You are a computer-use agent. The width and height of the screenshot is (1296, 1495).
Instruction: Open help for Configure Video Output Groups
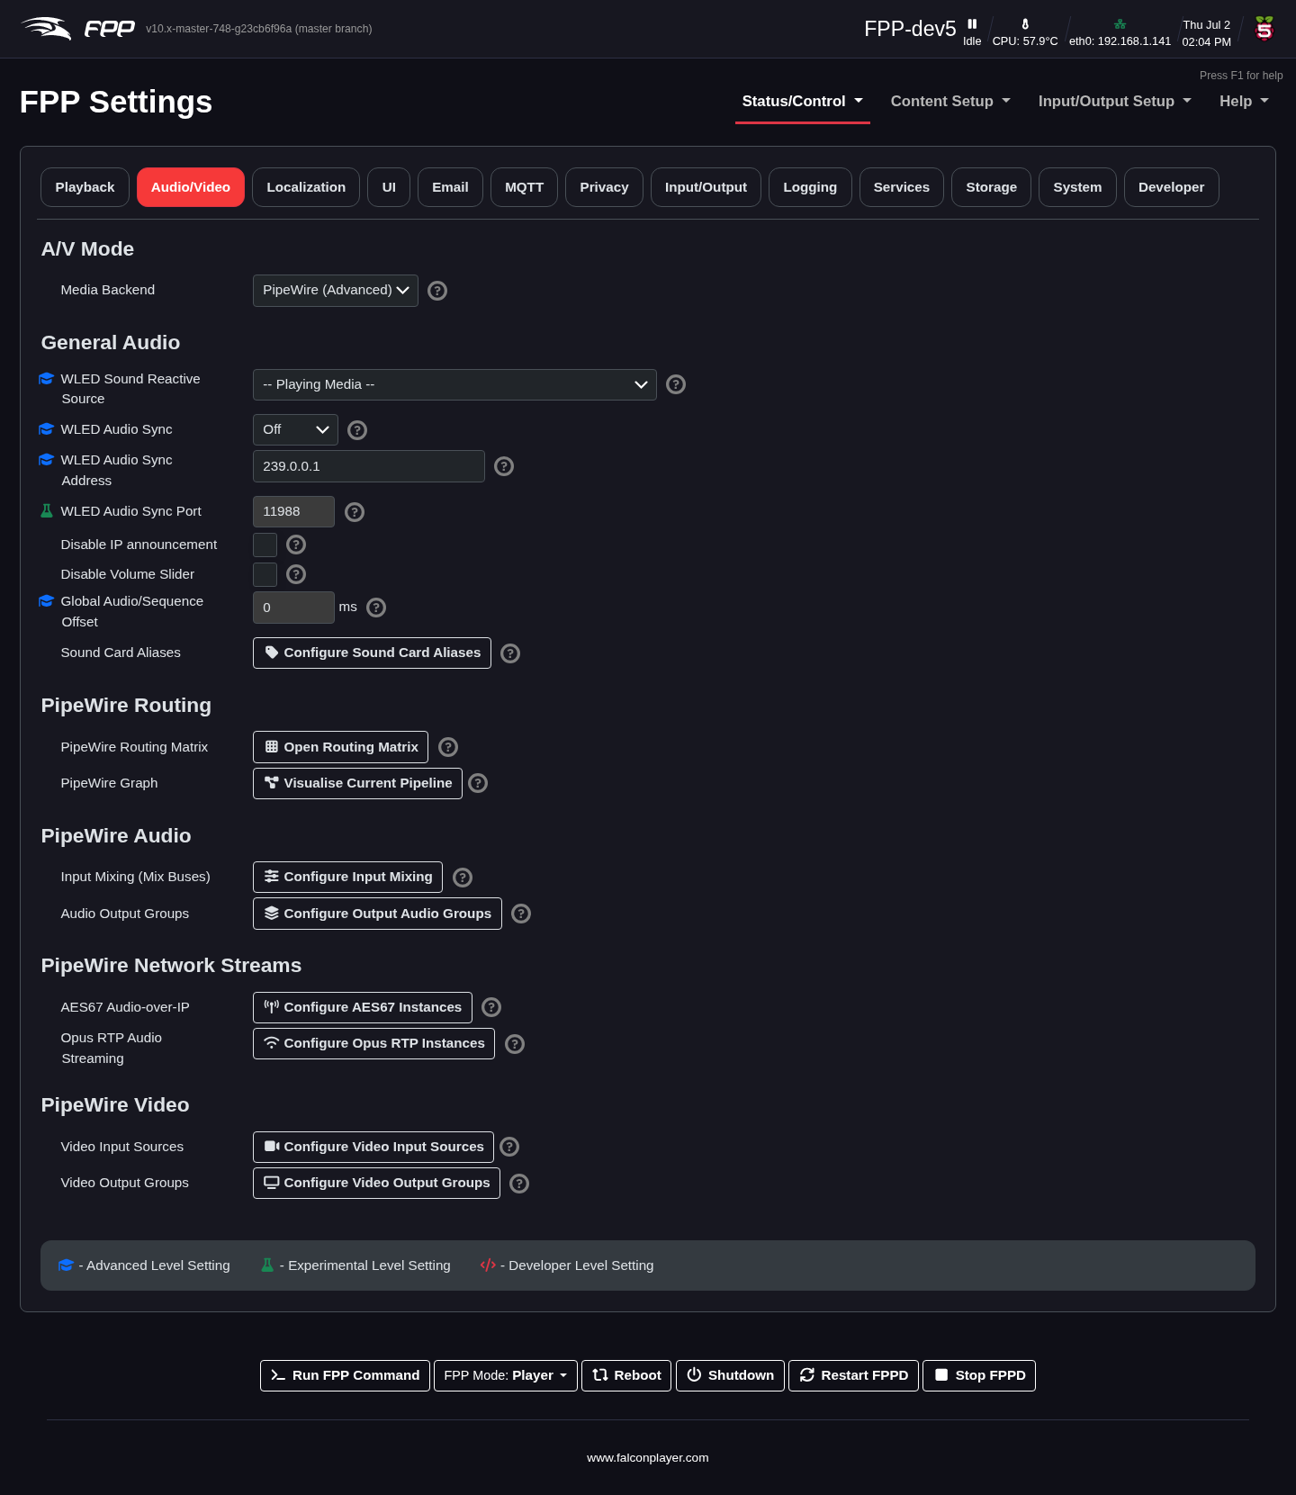(519, 1184)
